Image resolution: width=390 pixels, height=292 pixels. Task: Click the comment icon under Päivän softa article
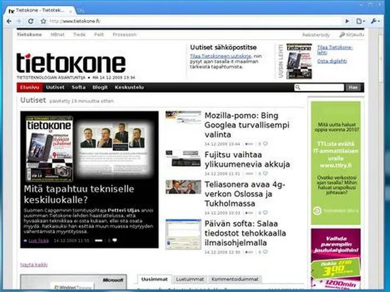pos(266,252)
